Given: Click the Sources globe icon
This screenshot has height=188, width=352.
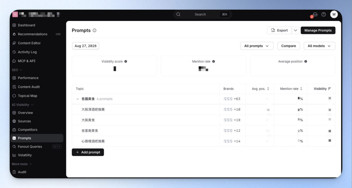Looking at the screenshot, I should pyautogui.click(x=14, y=121).
